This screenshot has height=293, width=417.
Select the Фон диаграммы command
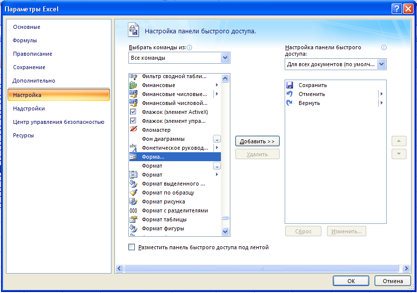pos(175,139)
